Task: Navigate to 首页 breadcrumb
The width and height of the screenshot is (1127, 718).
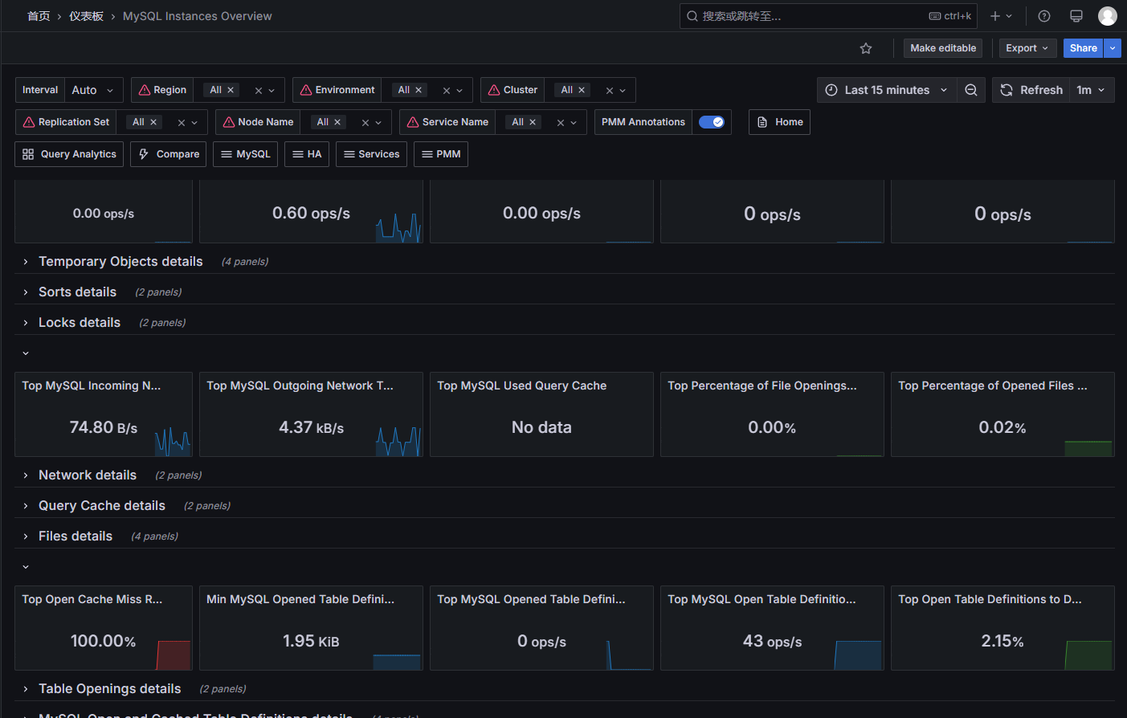Action: pyautogui.click(x=39, y=16)
